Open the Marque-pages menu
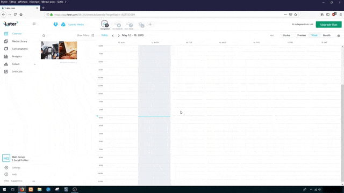Image resolution: width=344 pixels, height=193 pixels. [48, 2]
